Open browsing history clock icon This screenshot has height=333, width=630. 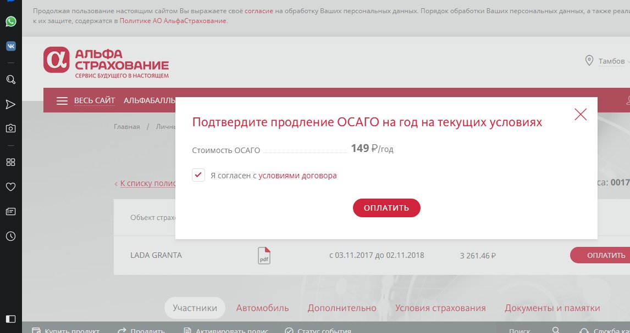point(11,236)
